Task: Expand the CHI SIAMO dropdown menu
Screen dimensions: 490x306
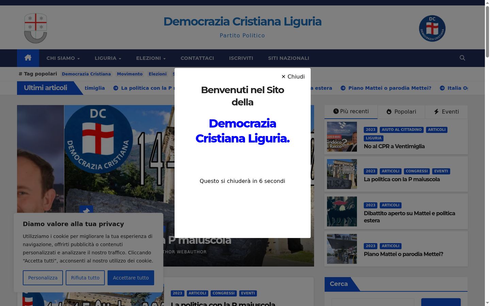Action: click(x=63, y=58)
